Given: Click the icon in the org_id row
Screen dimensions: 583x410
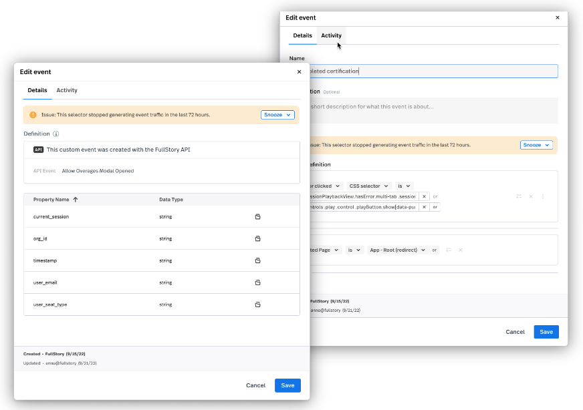Looking at the screenshot, I should pyautogui.click(x=257, y=238).
